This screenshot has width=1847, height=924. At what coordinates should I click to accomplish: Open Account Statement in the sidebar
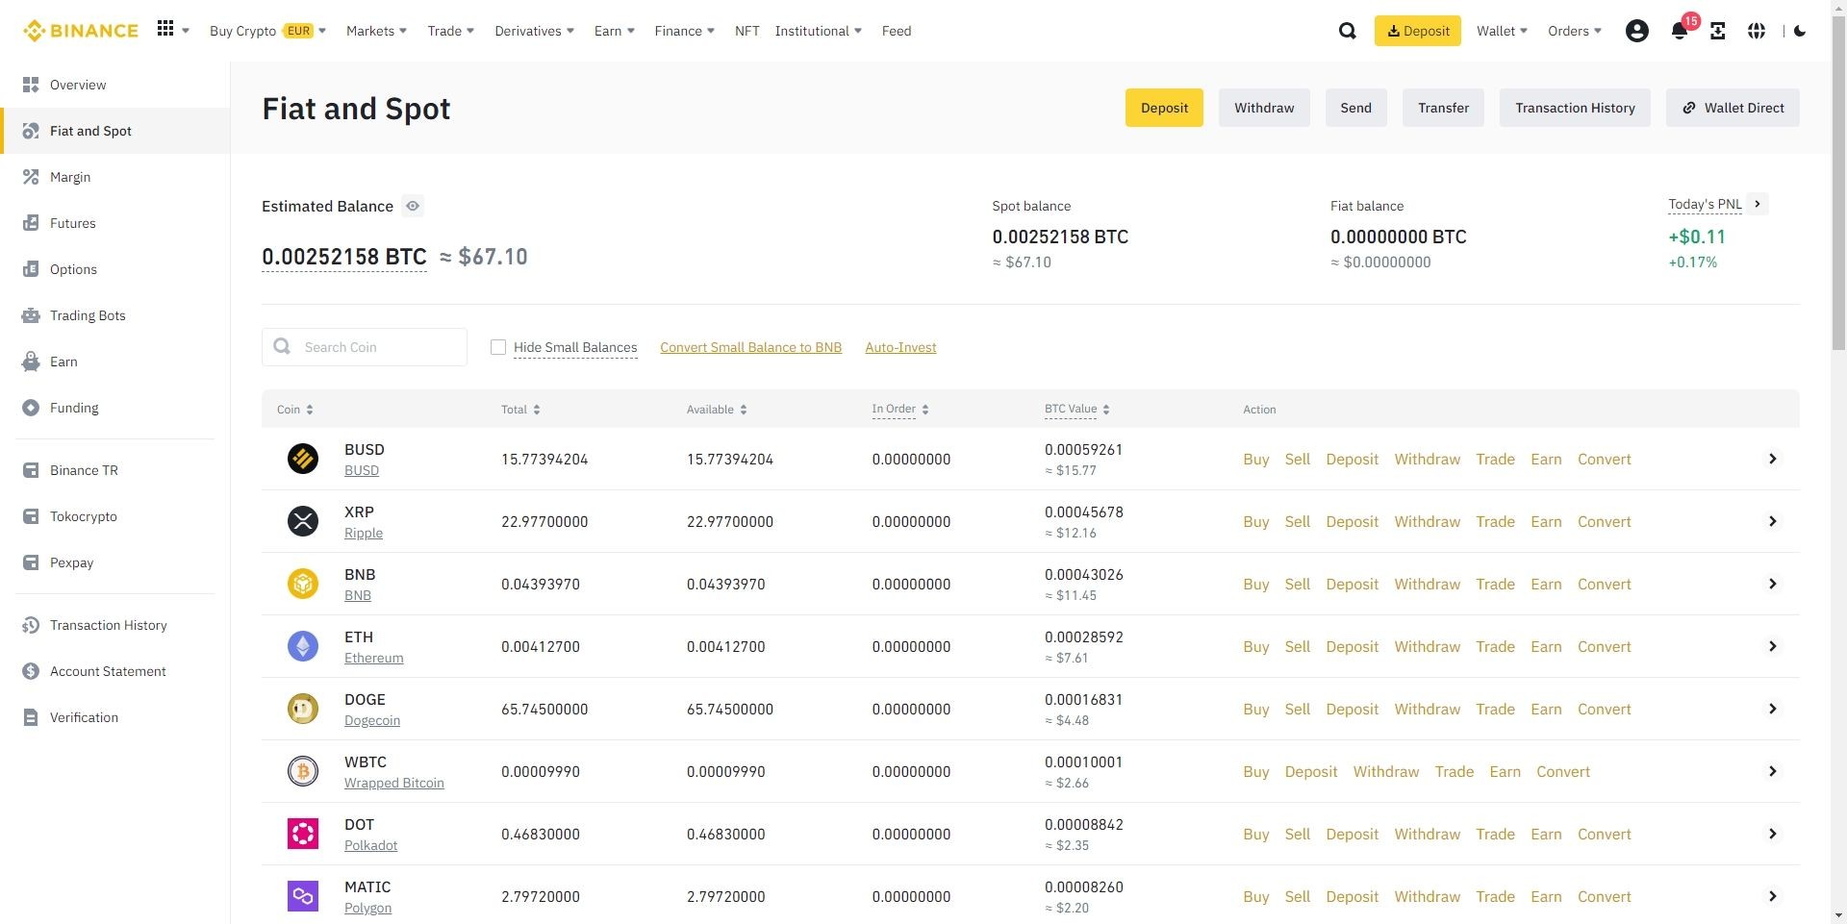pyautogui.click(x=115, y=671)
